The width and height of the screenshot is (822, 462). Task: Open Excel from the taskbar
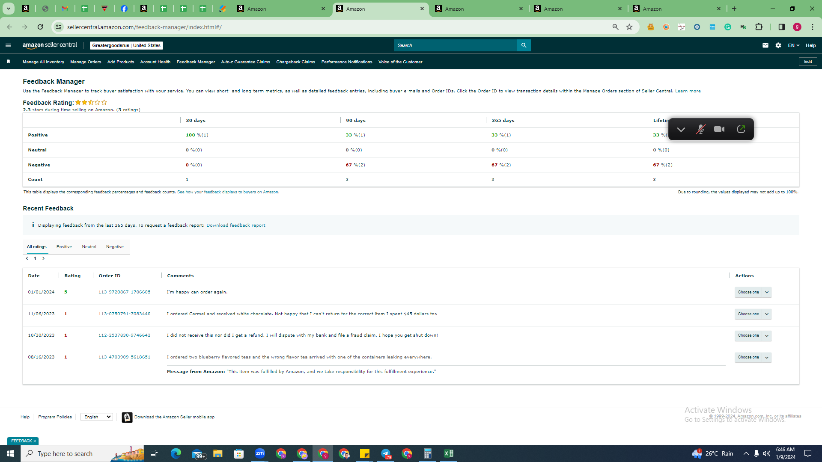449,453
